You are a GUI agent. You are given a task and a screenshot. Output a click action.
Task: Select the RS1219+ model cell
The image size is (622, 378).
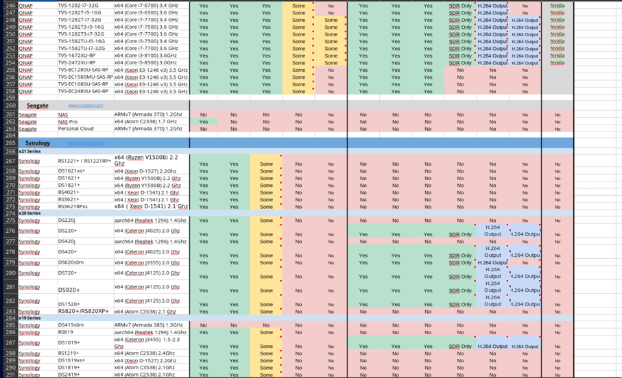click(85, 353)
